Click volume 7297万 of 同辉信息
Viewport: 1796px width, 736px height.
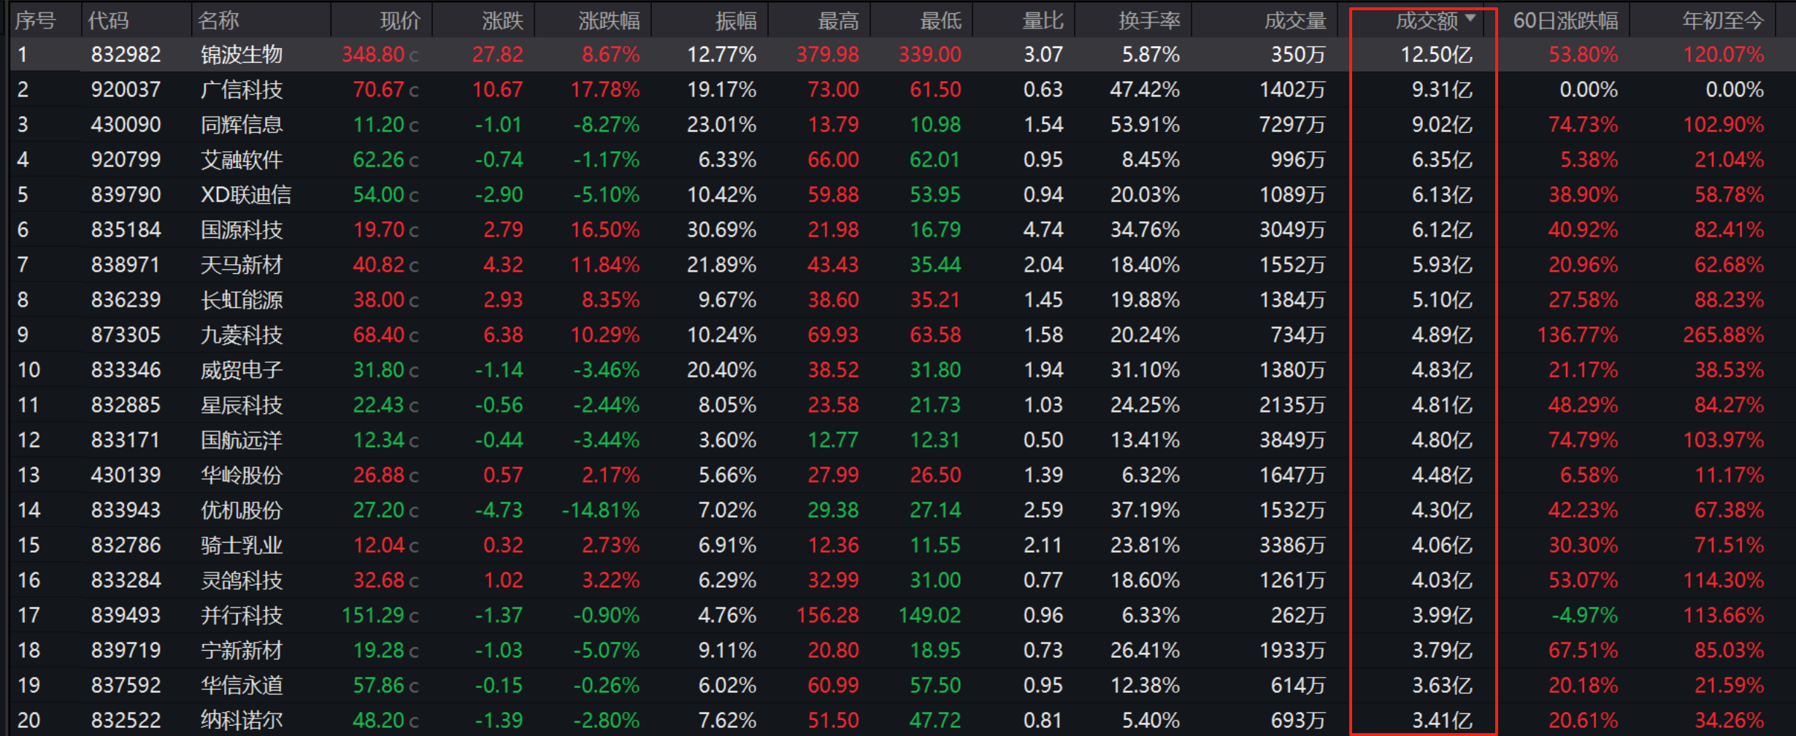click(x=1292, y=125)
